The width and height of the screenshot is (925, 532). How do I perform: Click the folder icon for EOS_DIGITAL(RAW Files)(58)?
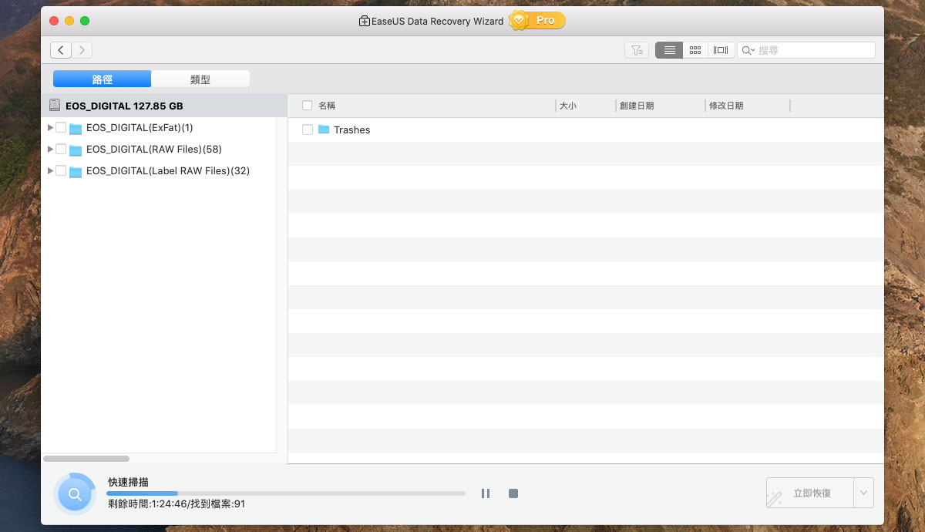[76, 150]
